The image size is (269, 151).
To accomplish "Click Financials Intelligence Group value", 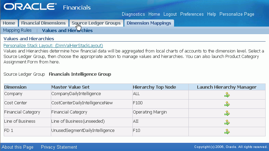I will point(80,74).
